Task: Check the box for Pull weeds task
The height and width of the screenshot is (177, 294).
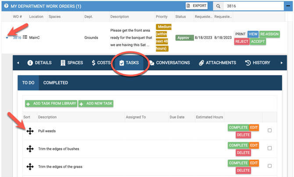Action: pos(269,130)
